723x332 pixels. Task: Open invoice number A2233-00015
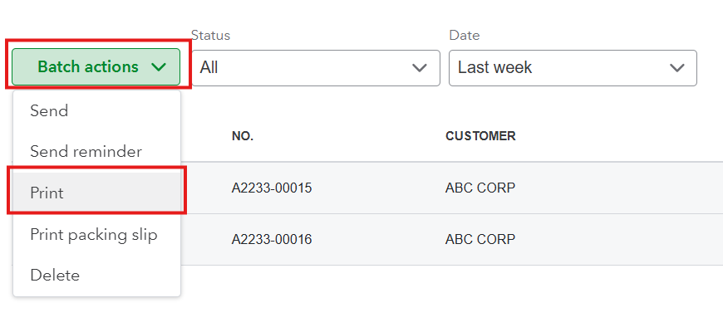[x=271, y=188]
